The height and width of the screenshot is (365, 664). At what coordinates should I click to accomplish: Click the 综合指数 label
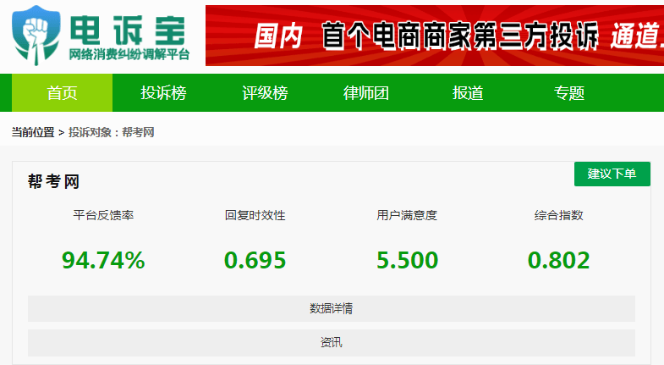tap(559, 215)
